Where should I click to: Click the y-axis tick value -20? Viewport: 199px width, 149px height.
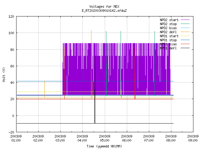coord(11,132)
